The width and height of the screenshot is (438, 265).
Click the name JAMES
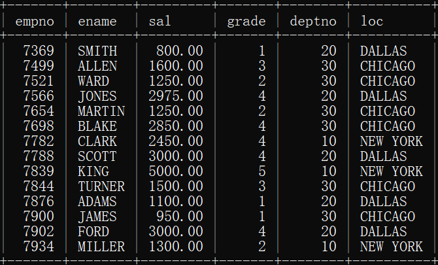(97, 217)
